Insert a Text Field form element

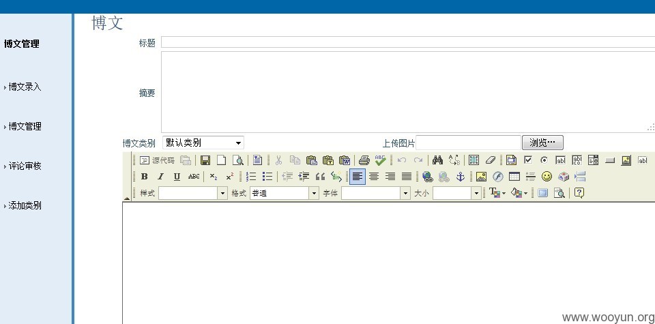(x=560, y=160)
